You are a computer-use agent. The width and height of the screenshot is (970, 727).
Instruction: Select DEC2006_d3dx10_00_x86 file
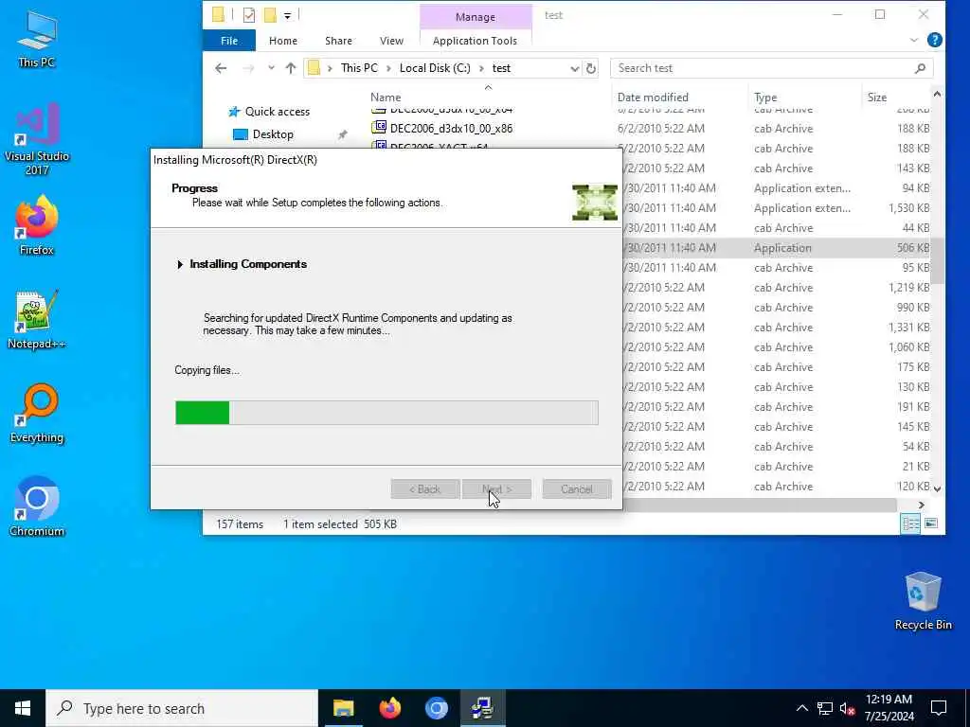point(451,129)
